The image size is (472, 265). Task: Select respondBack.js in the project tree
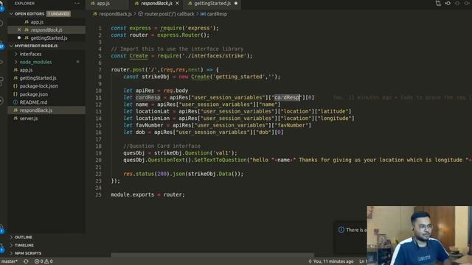(x=36, y=110)
